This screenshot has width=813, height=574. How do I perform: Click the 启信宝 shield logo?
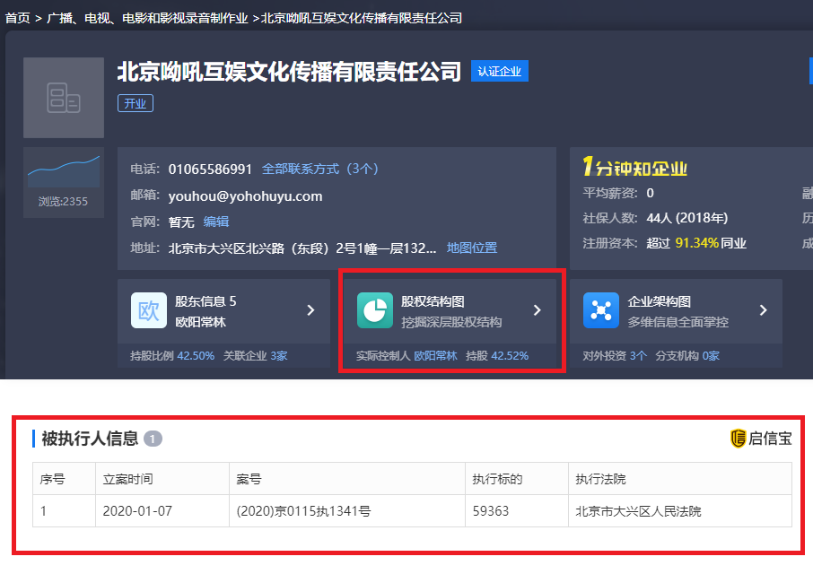[x=738, y=439]
